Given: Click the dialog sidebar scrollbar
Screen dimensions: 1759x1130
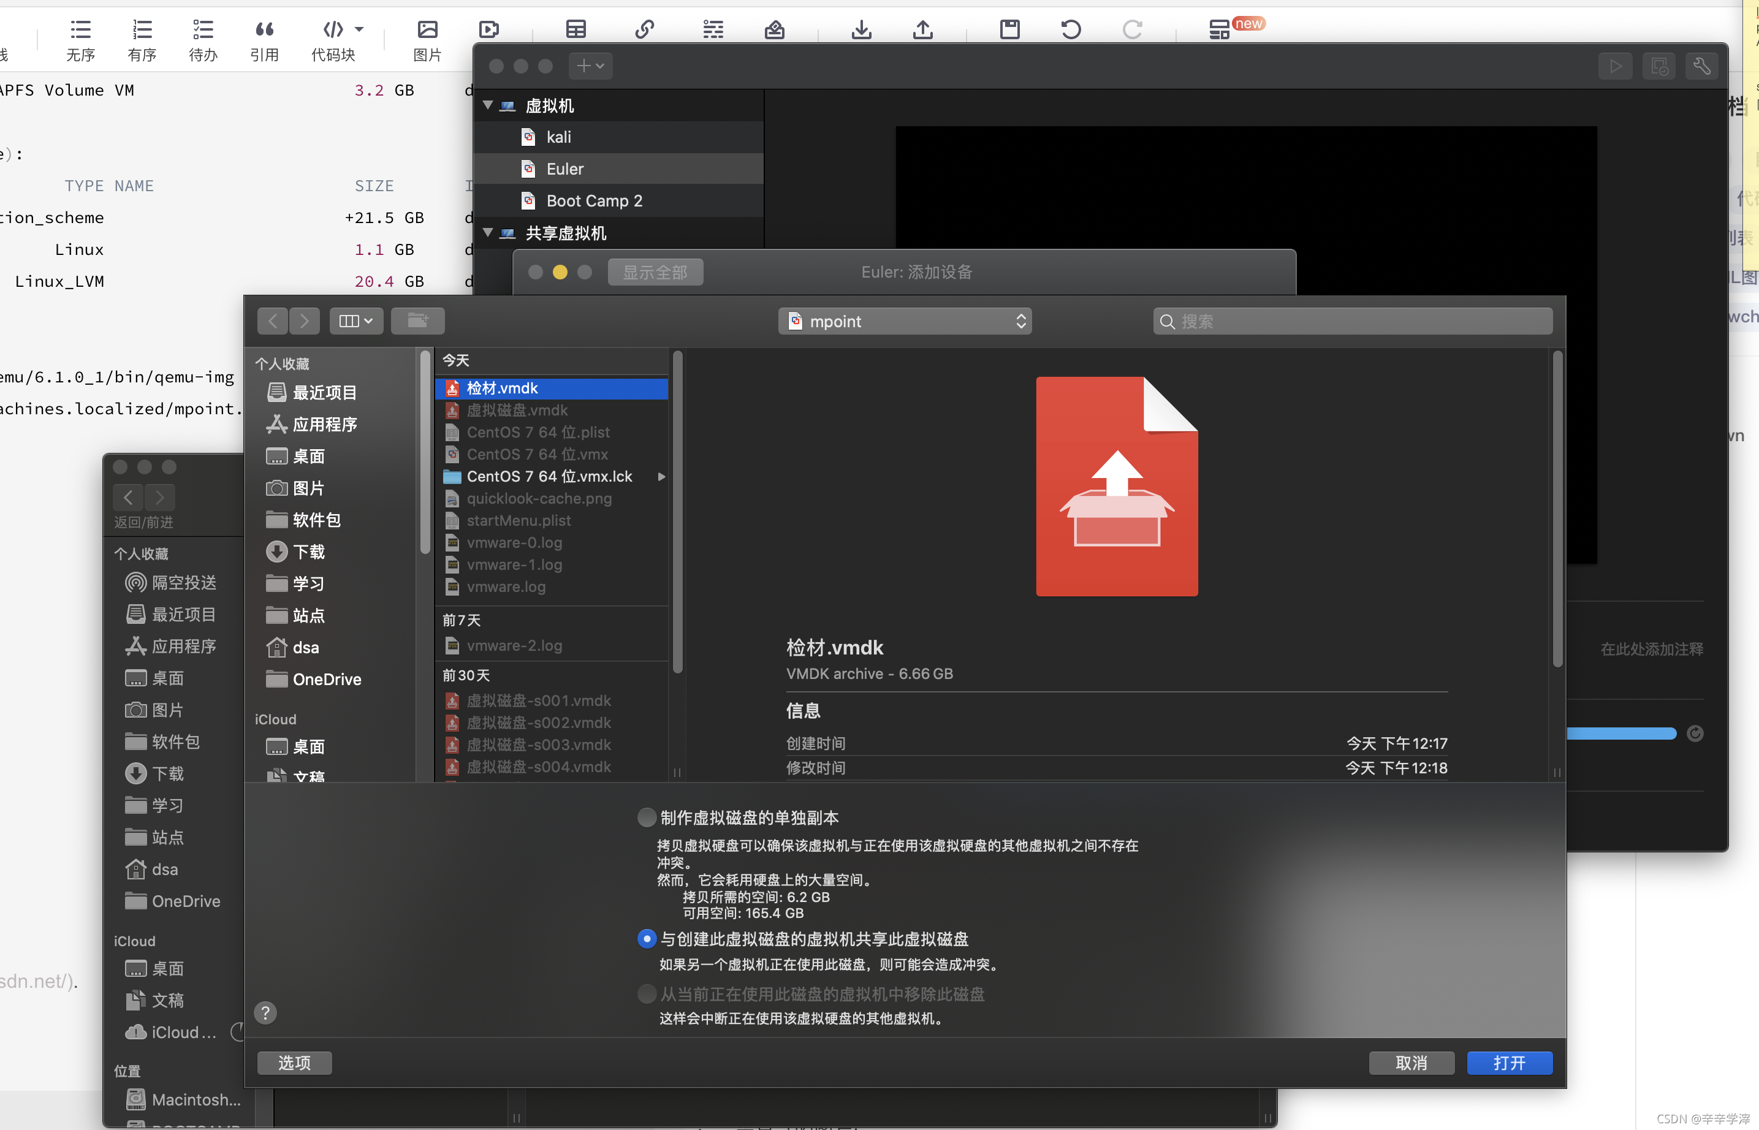Looking at the screenshot, I should 424,453.
